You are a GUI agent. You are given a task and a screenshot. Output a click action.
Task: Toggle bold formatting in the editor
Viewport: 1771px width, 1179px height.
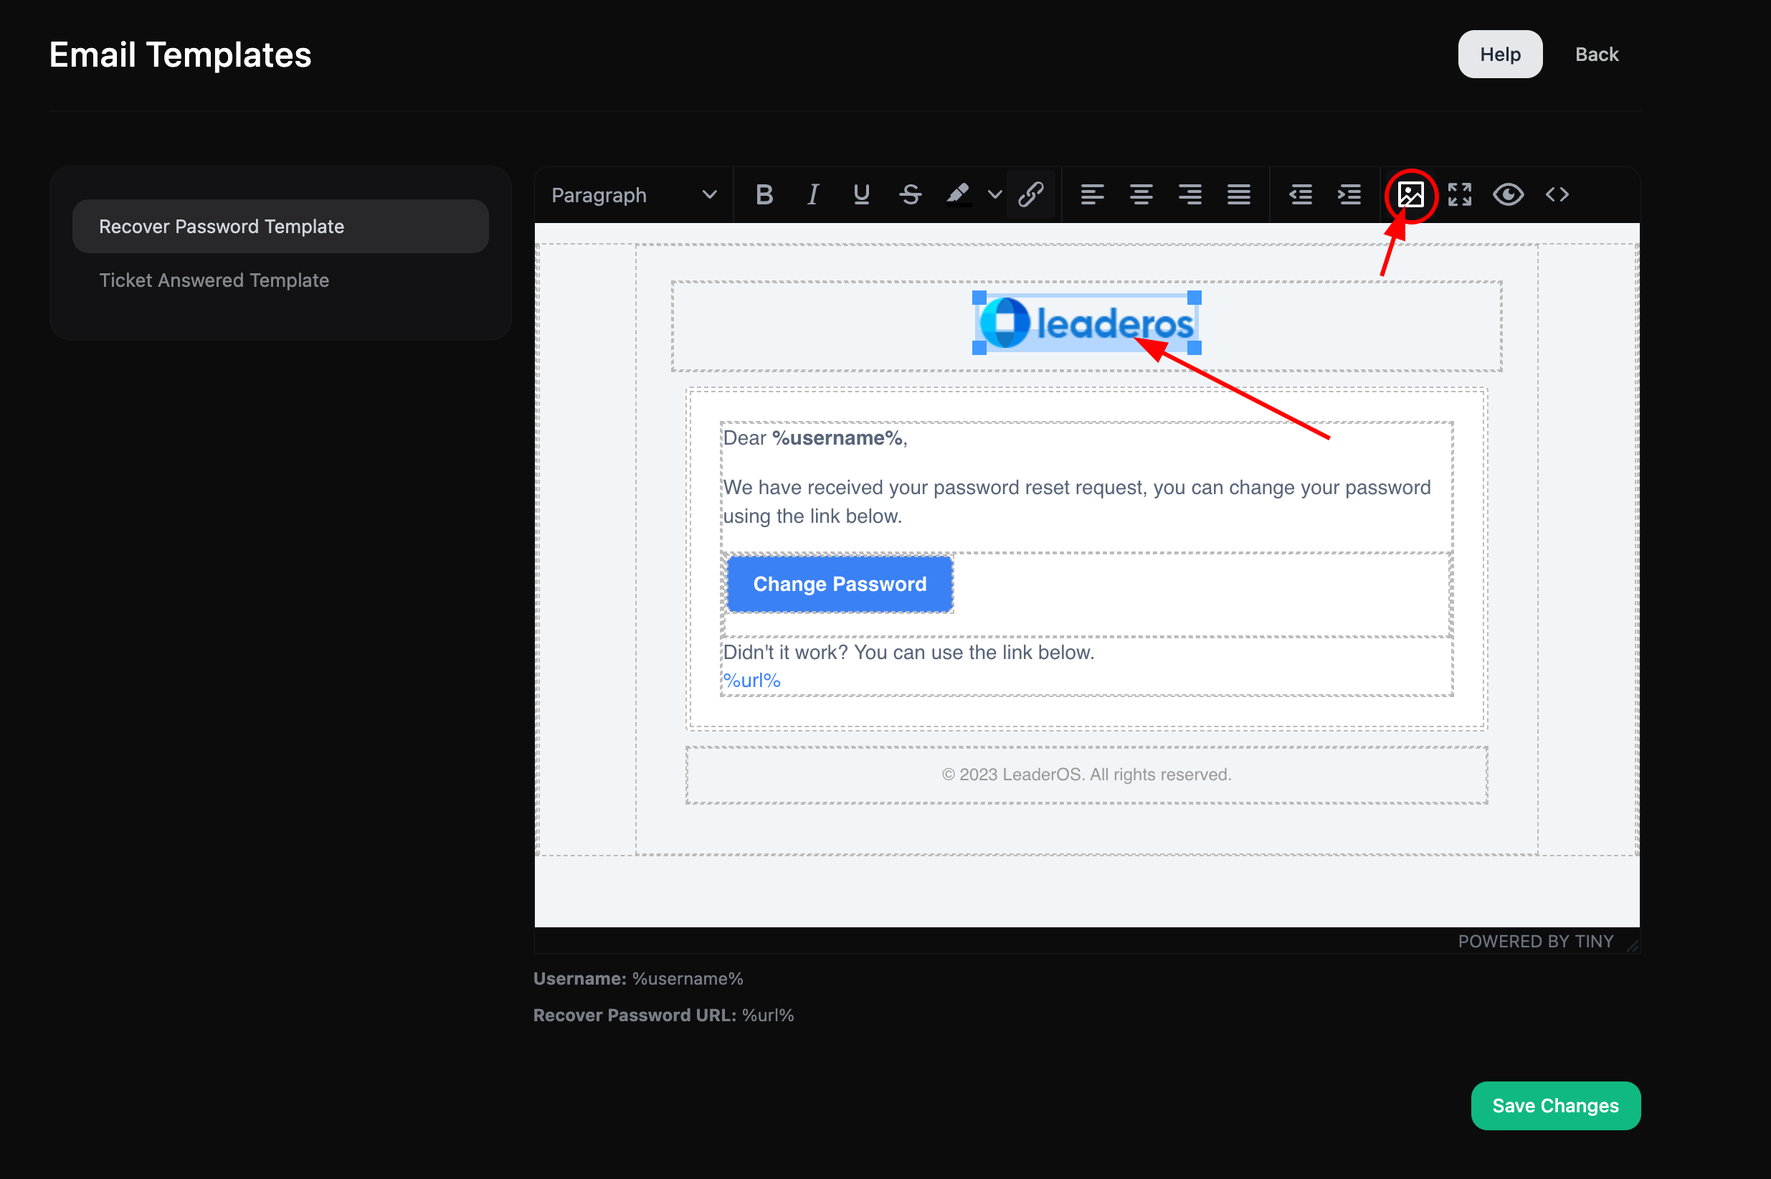[764, 195]
